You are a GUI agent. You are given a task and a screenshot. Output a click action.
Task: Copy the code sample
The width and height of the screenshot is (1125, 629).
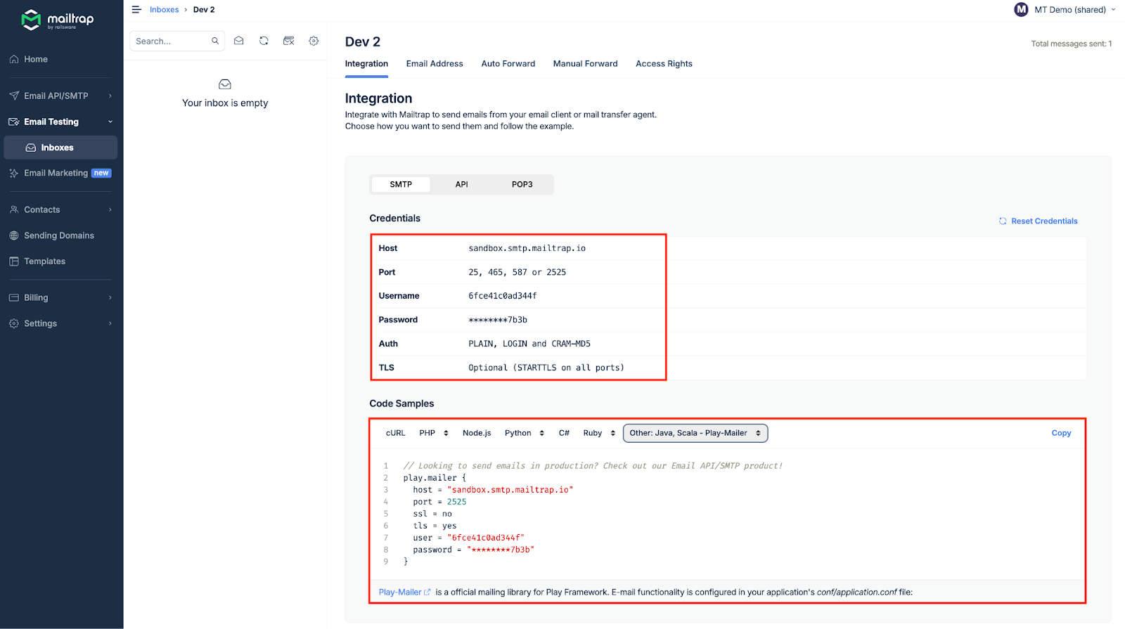click(1061, 433)
